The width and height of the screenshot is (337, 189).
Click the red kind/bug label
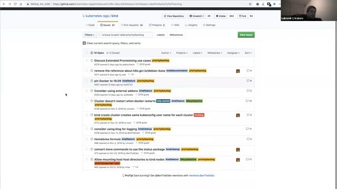[199, 115]
